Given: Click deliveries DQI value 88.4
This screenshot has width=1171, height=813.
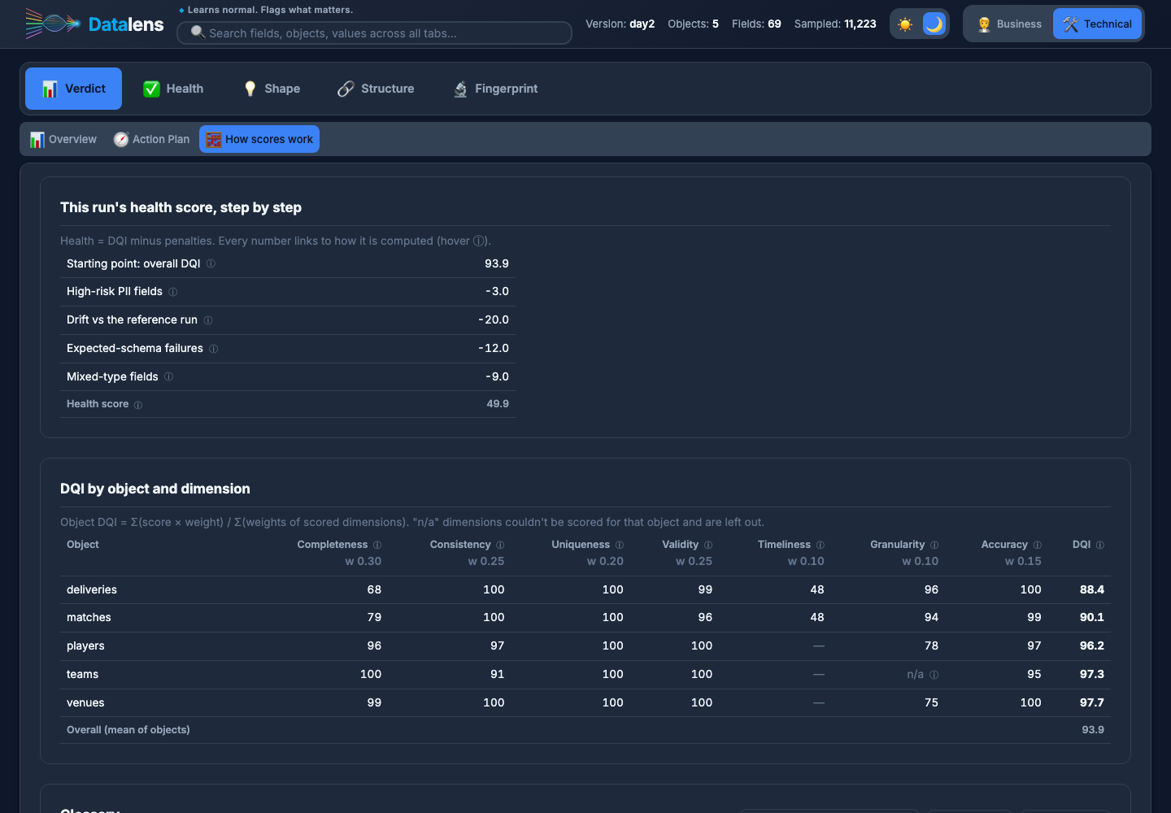Looking at the screenshot, I should pyautogui.click(x=1092, y=589).
